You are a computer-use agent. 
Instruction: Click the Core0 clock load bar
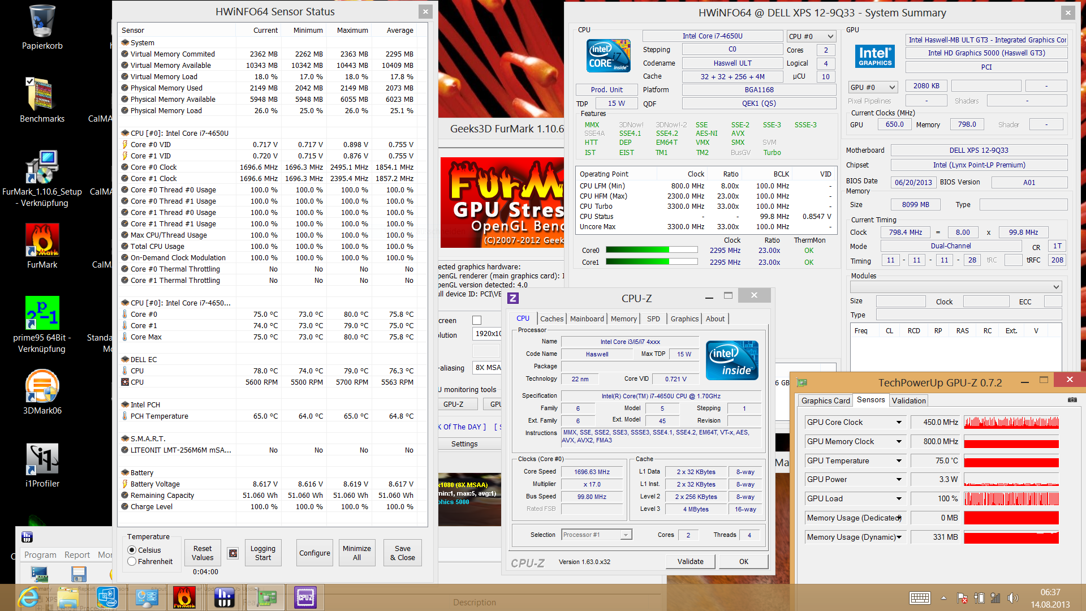651,250
